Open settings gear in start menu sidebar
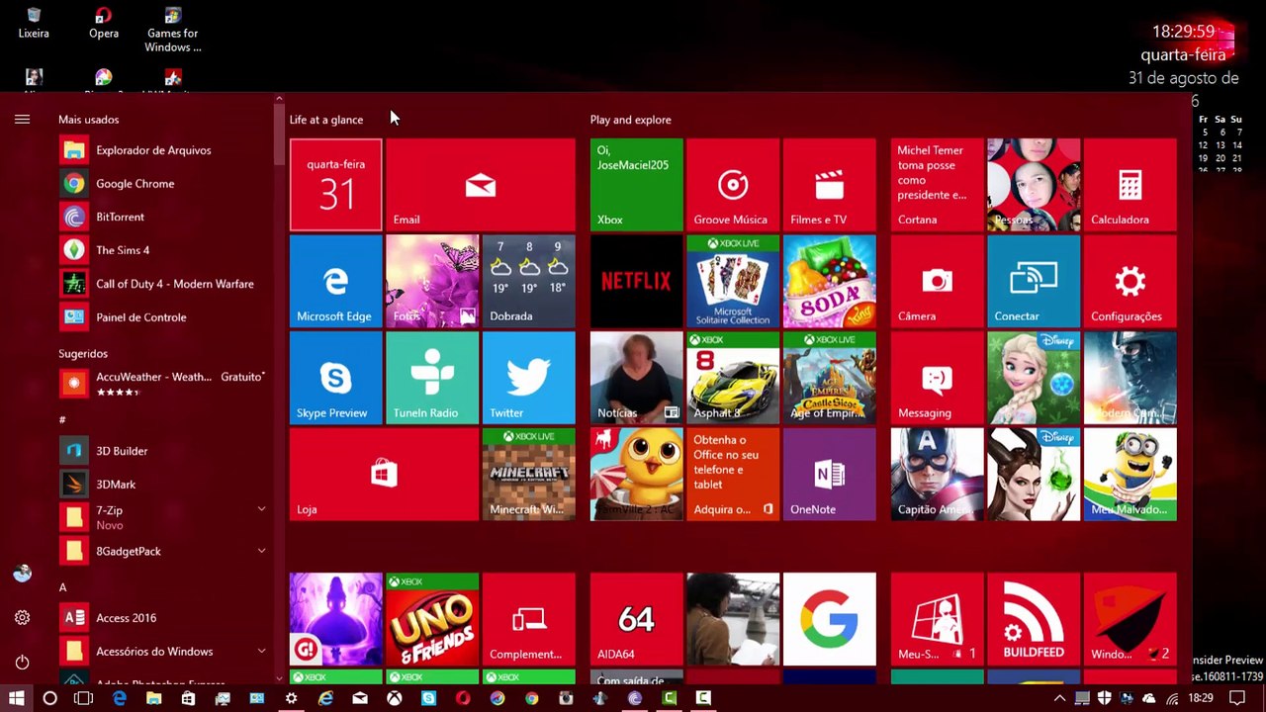The height and width of the screenshot is (712, 1266). [x=22, y=618]
